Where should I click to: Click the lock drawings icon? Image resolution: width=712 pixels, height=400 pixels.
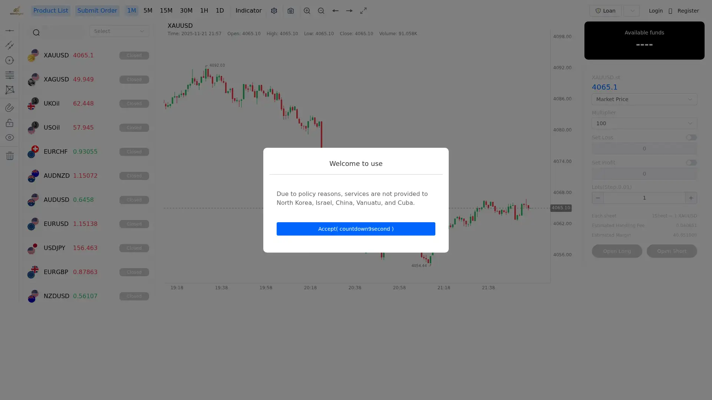coord(10,123)
